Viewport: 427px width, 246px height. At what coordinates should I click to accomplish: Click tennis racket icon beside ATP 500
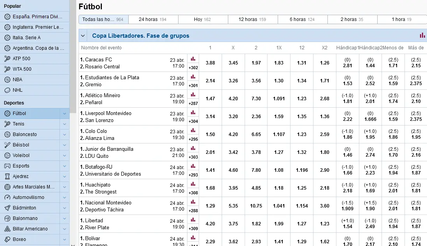pos(7,59)
